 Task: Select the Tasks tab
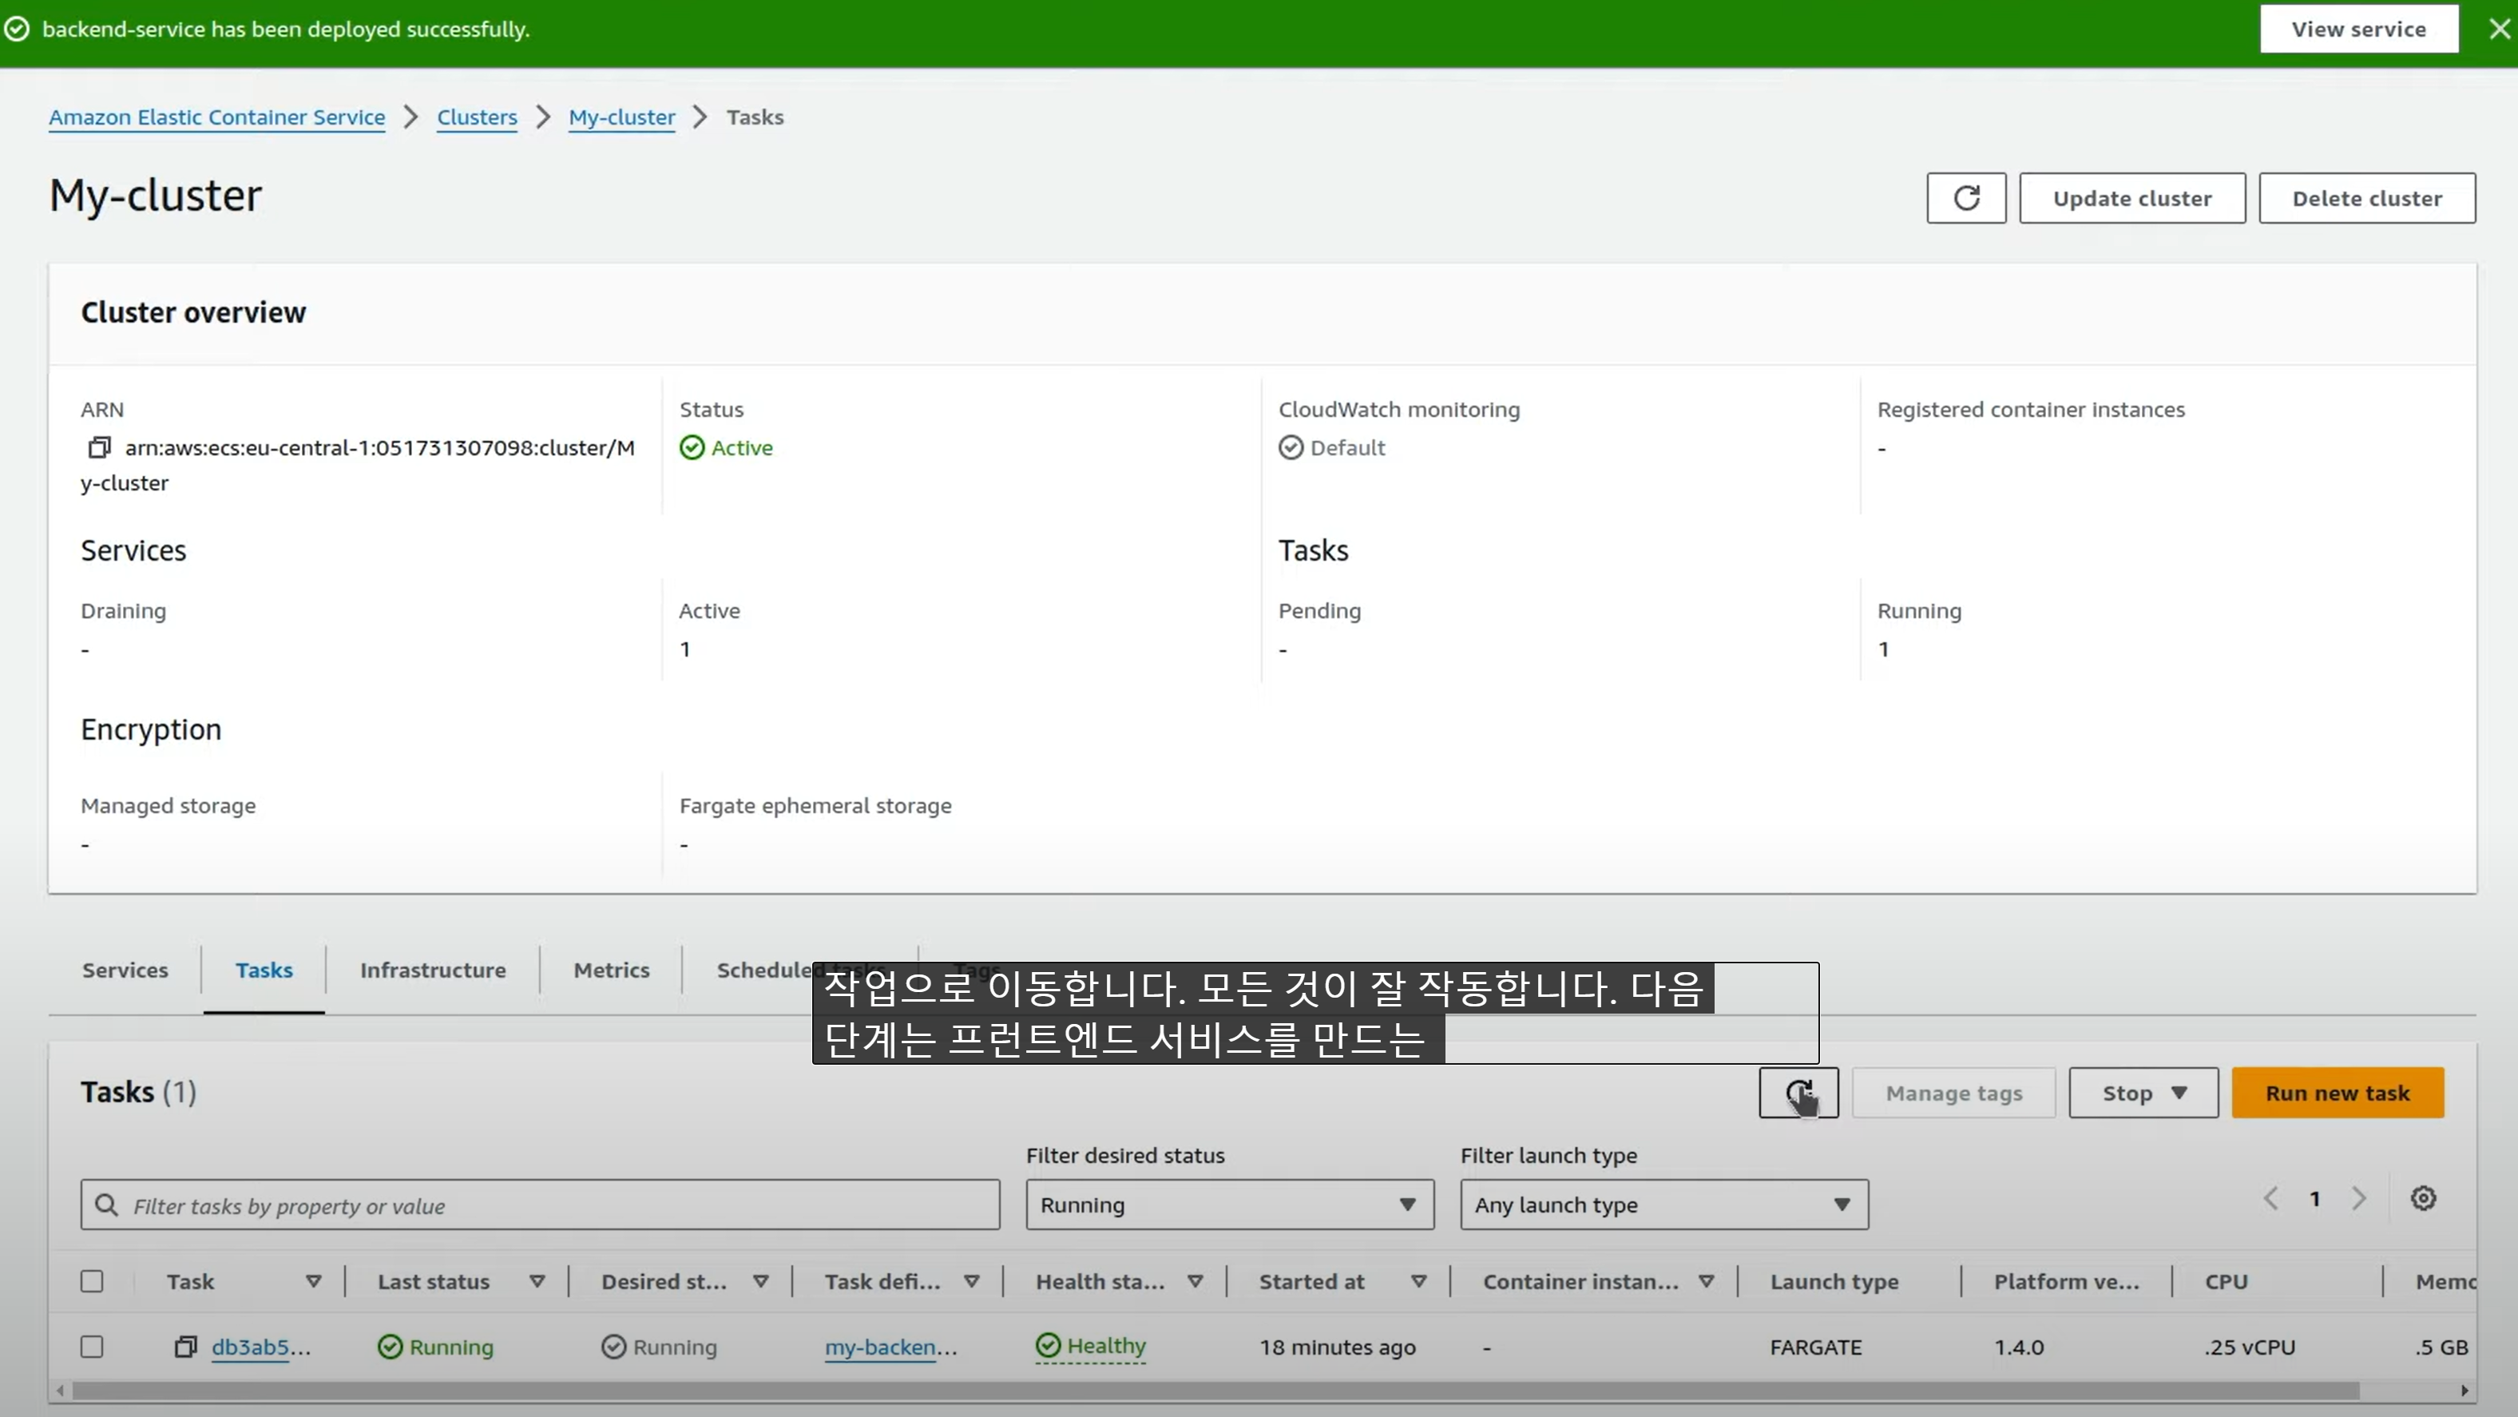pyautogui.click(x=264, y=970)
